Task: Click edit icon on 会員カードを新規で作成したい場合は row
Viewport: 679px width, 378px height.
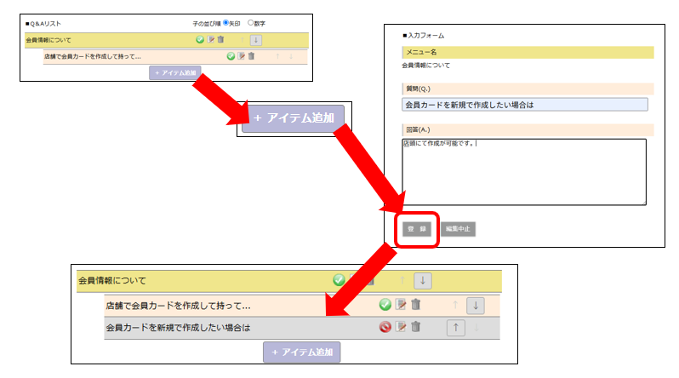Action: tap(401, 327)
